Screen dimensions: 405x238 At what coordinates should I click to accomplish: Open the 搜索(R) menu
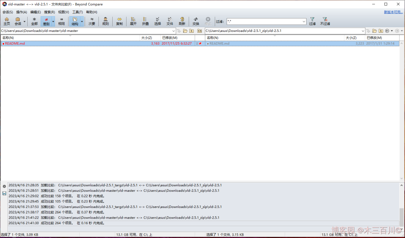pyautogui.click(x=49, y=12)
